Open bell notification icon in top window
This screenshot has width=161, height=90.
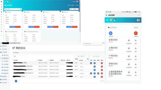(x=10, y=1)
